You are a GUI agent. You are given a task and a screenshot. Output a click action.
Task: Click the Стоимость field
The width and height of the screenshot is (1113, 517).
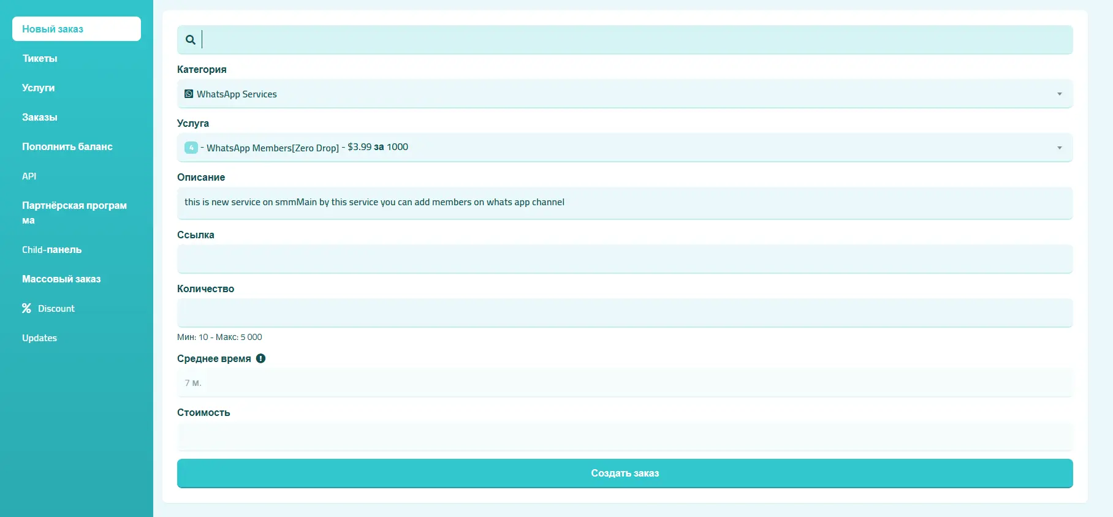(625, 437)
